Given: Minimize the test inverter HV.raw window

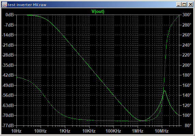Looking at the screenshot, I should coord(179,5).
